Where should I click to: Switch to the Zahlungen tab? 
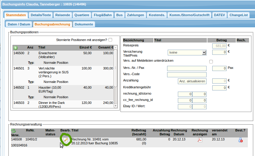(x=135, y=15)
